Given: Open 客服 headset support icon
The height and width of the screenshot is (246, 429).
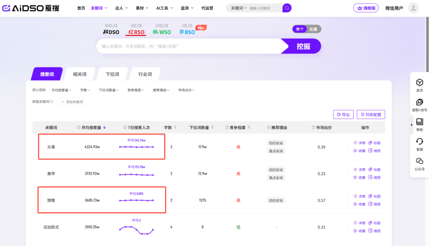Looking at the screenshot, I should point(419,142).
